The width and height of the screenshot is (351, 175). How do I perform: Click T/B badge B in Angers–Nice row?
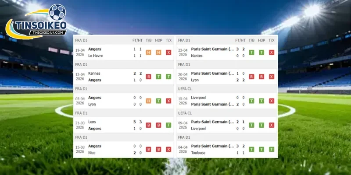(148, 149)
